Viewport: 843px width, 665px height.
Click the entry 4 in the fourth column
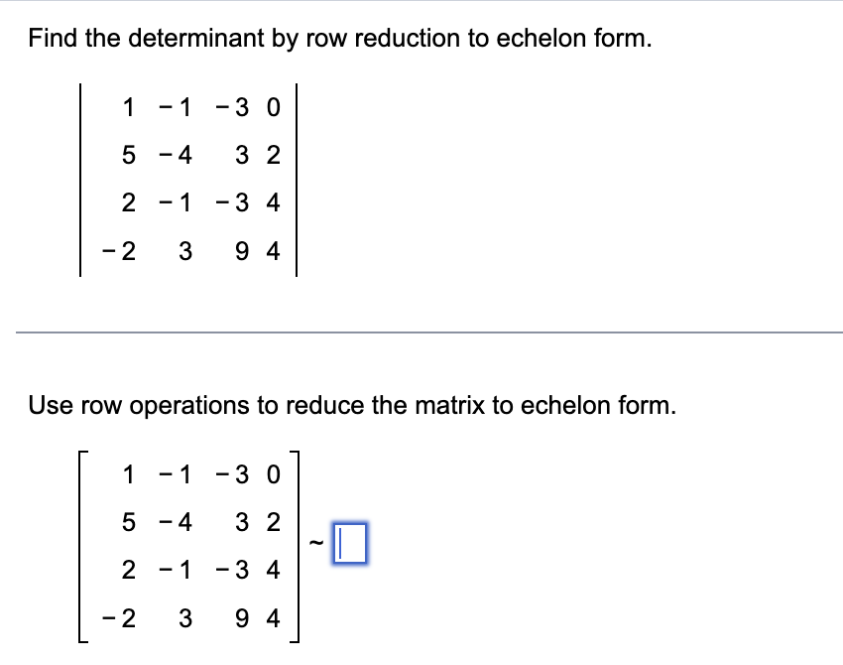(273, 203)
